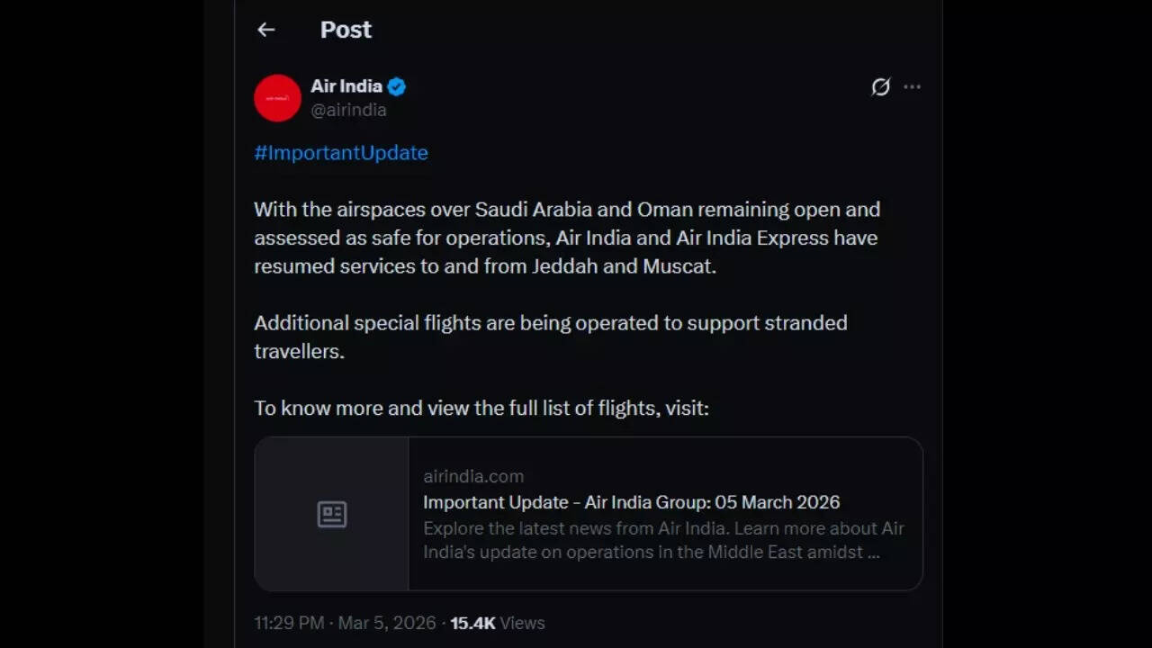Open Grok actions icon on the post
The image size is (1152, 648).
pyautogui.click(x=880, y=86)
